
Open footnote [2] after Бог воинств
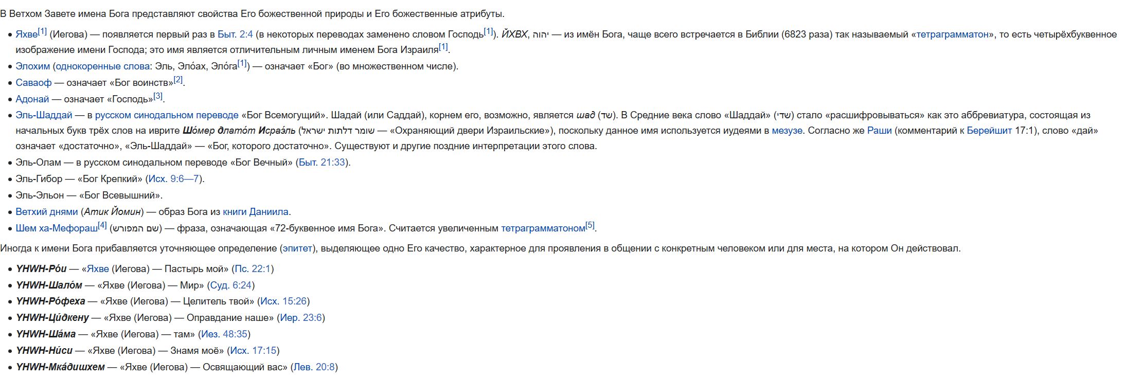[178, 80]
